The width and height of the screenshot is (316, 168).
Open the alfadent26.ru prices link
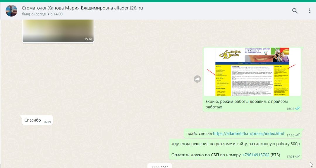point(248,134)
